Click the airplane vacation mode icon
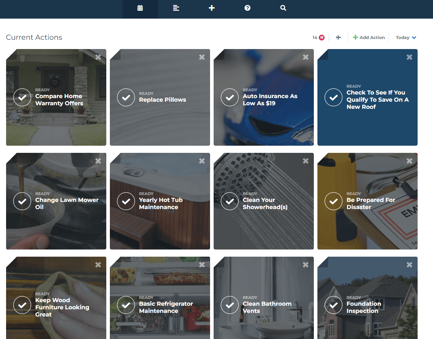The width and height of the screenshot is (433, 339). 338,38
